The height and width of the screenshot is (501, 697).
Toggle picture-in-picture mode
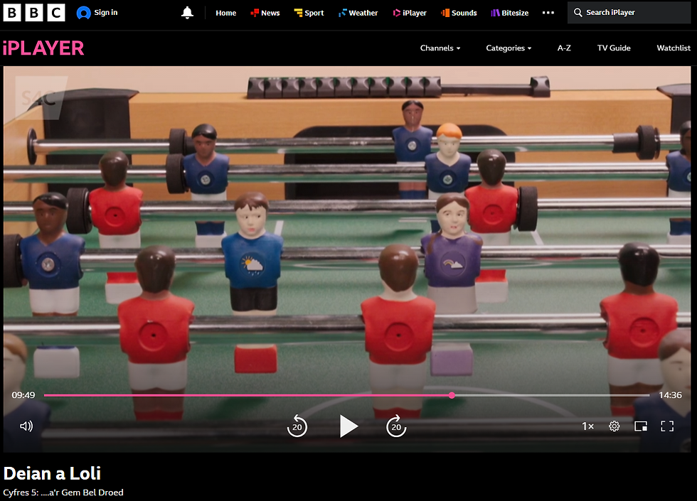[641, 426]
